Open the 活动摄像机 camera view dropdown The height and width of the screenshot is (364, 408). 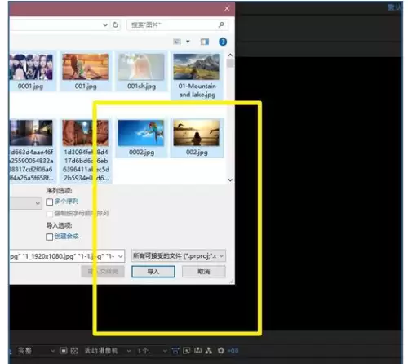(x=107, y=351)
